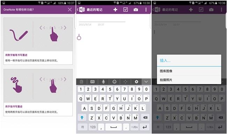227x134 pixels.
Task: Tap the 1 key on middle keyboard
Action: tap(81, 89)
